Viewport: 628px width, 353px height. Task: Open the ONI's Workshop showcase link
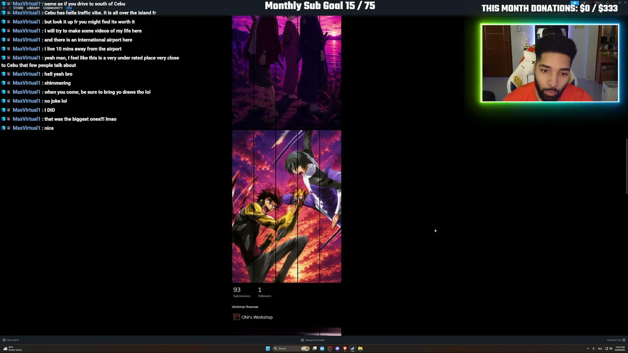click(257, 317)
